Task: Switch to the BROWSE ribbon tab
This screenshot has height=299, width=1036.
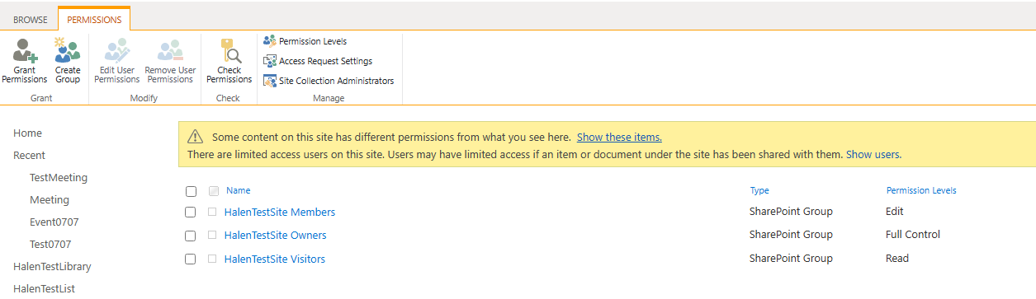Action: click(30, 20)
